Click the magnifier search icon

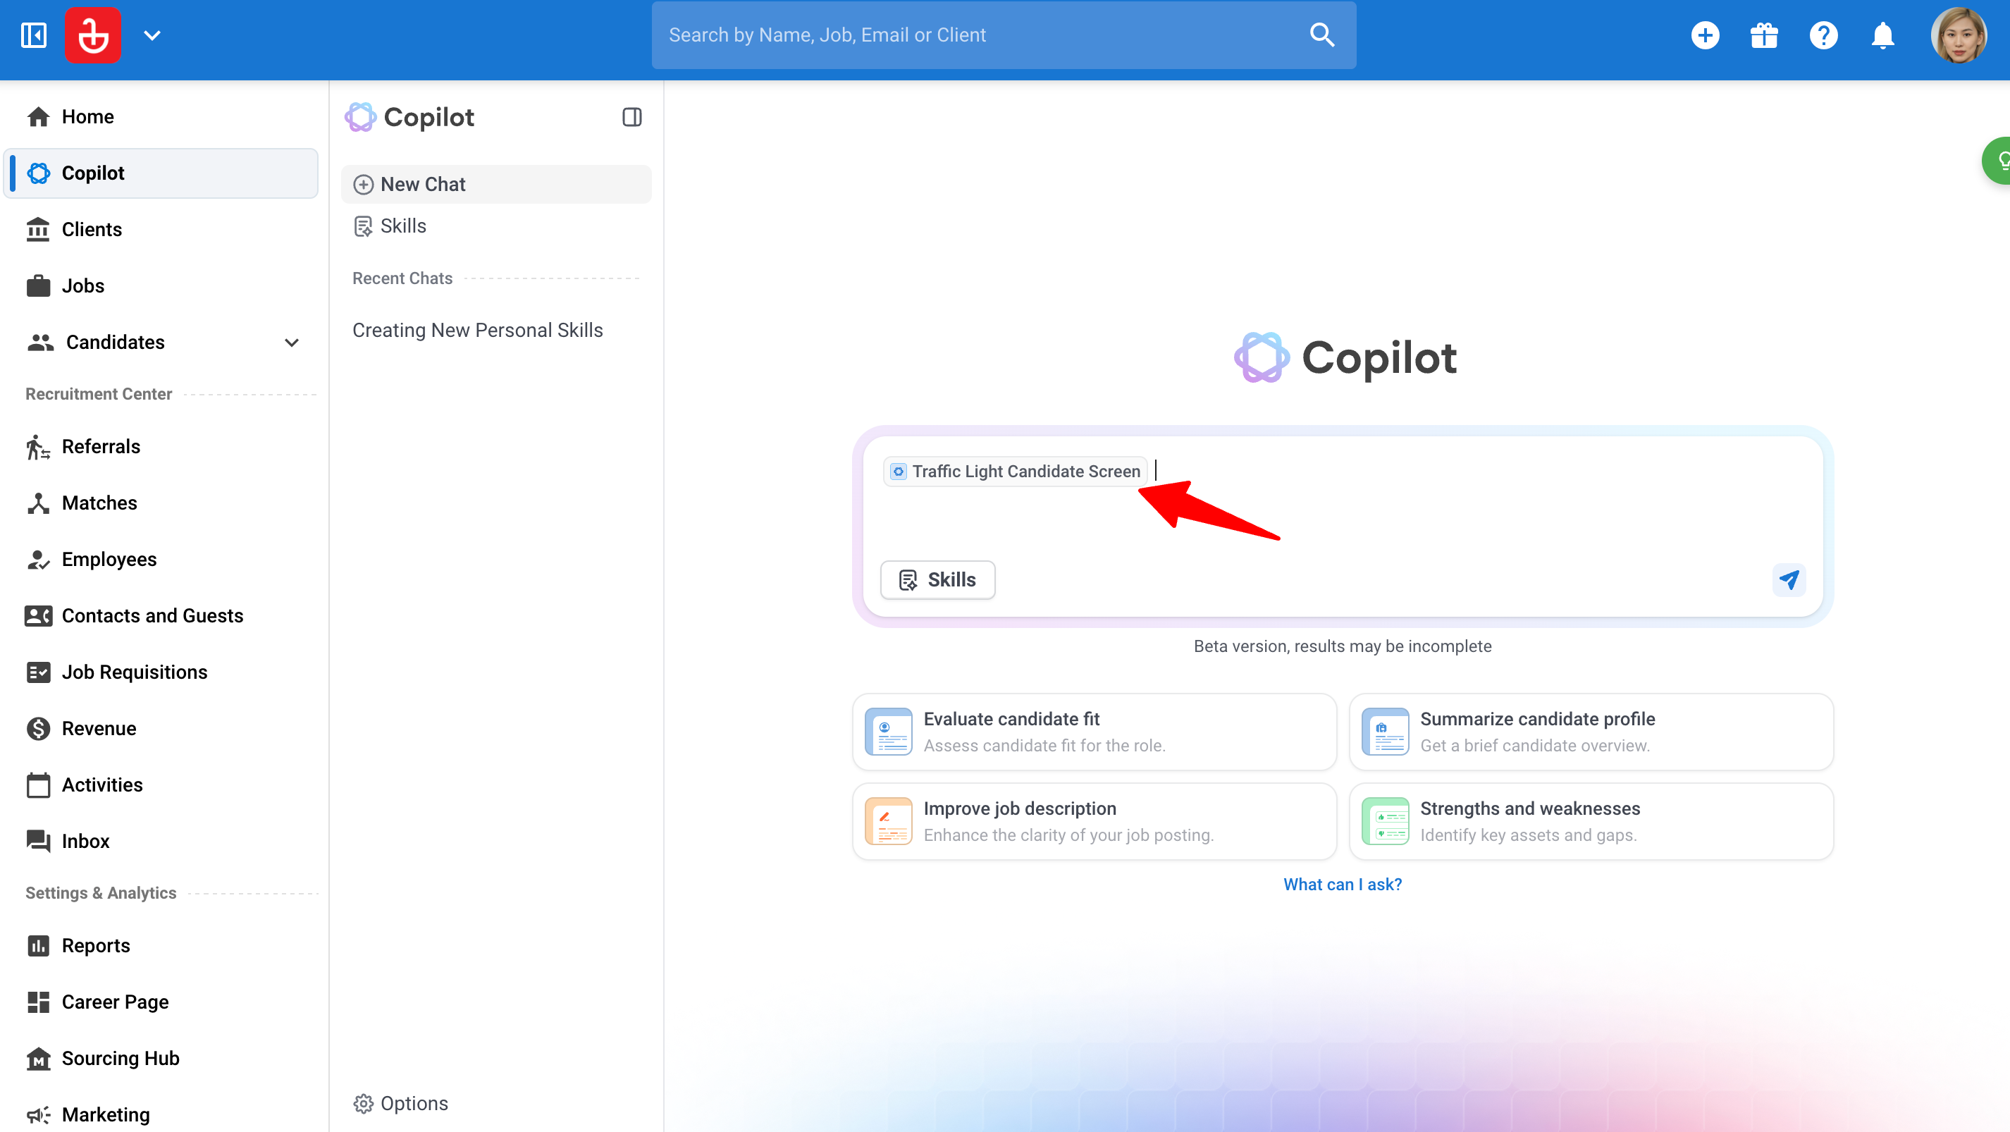tap(1322, 35)
